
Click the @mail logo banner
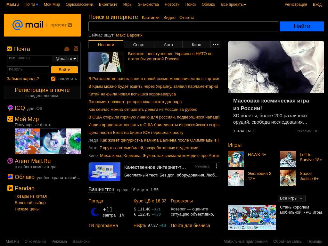pyautogui.click(x=42, y=25)
